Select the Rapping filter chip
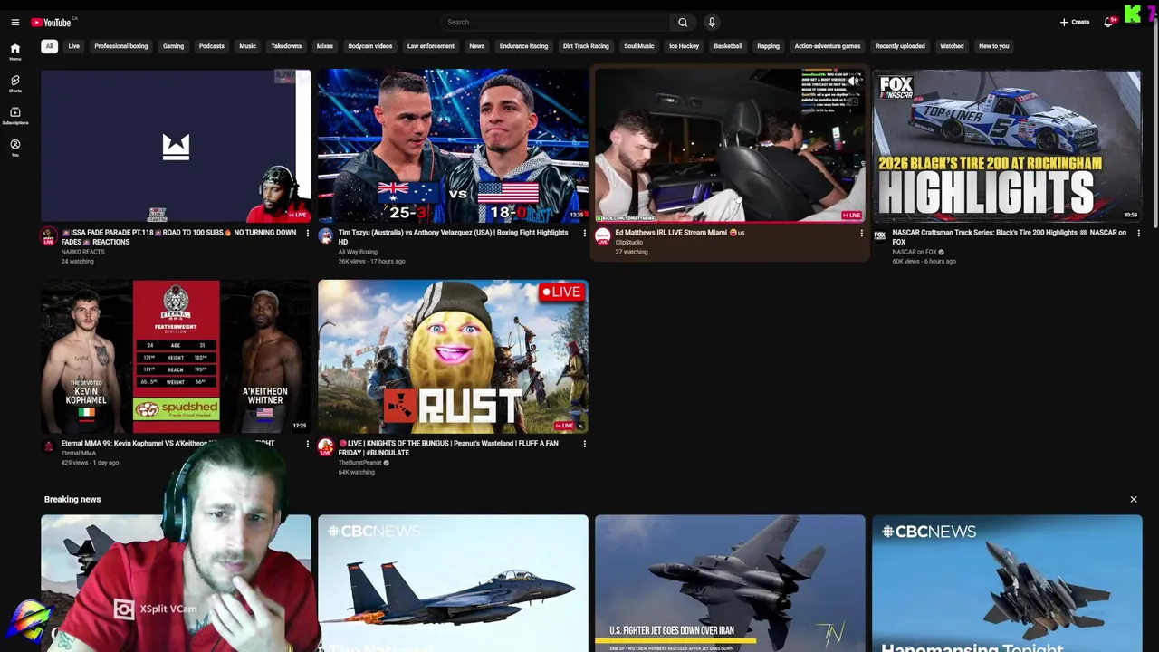The image size is (1159, 652). (768, 46)
